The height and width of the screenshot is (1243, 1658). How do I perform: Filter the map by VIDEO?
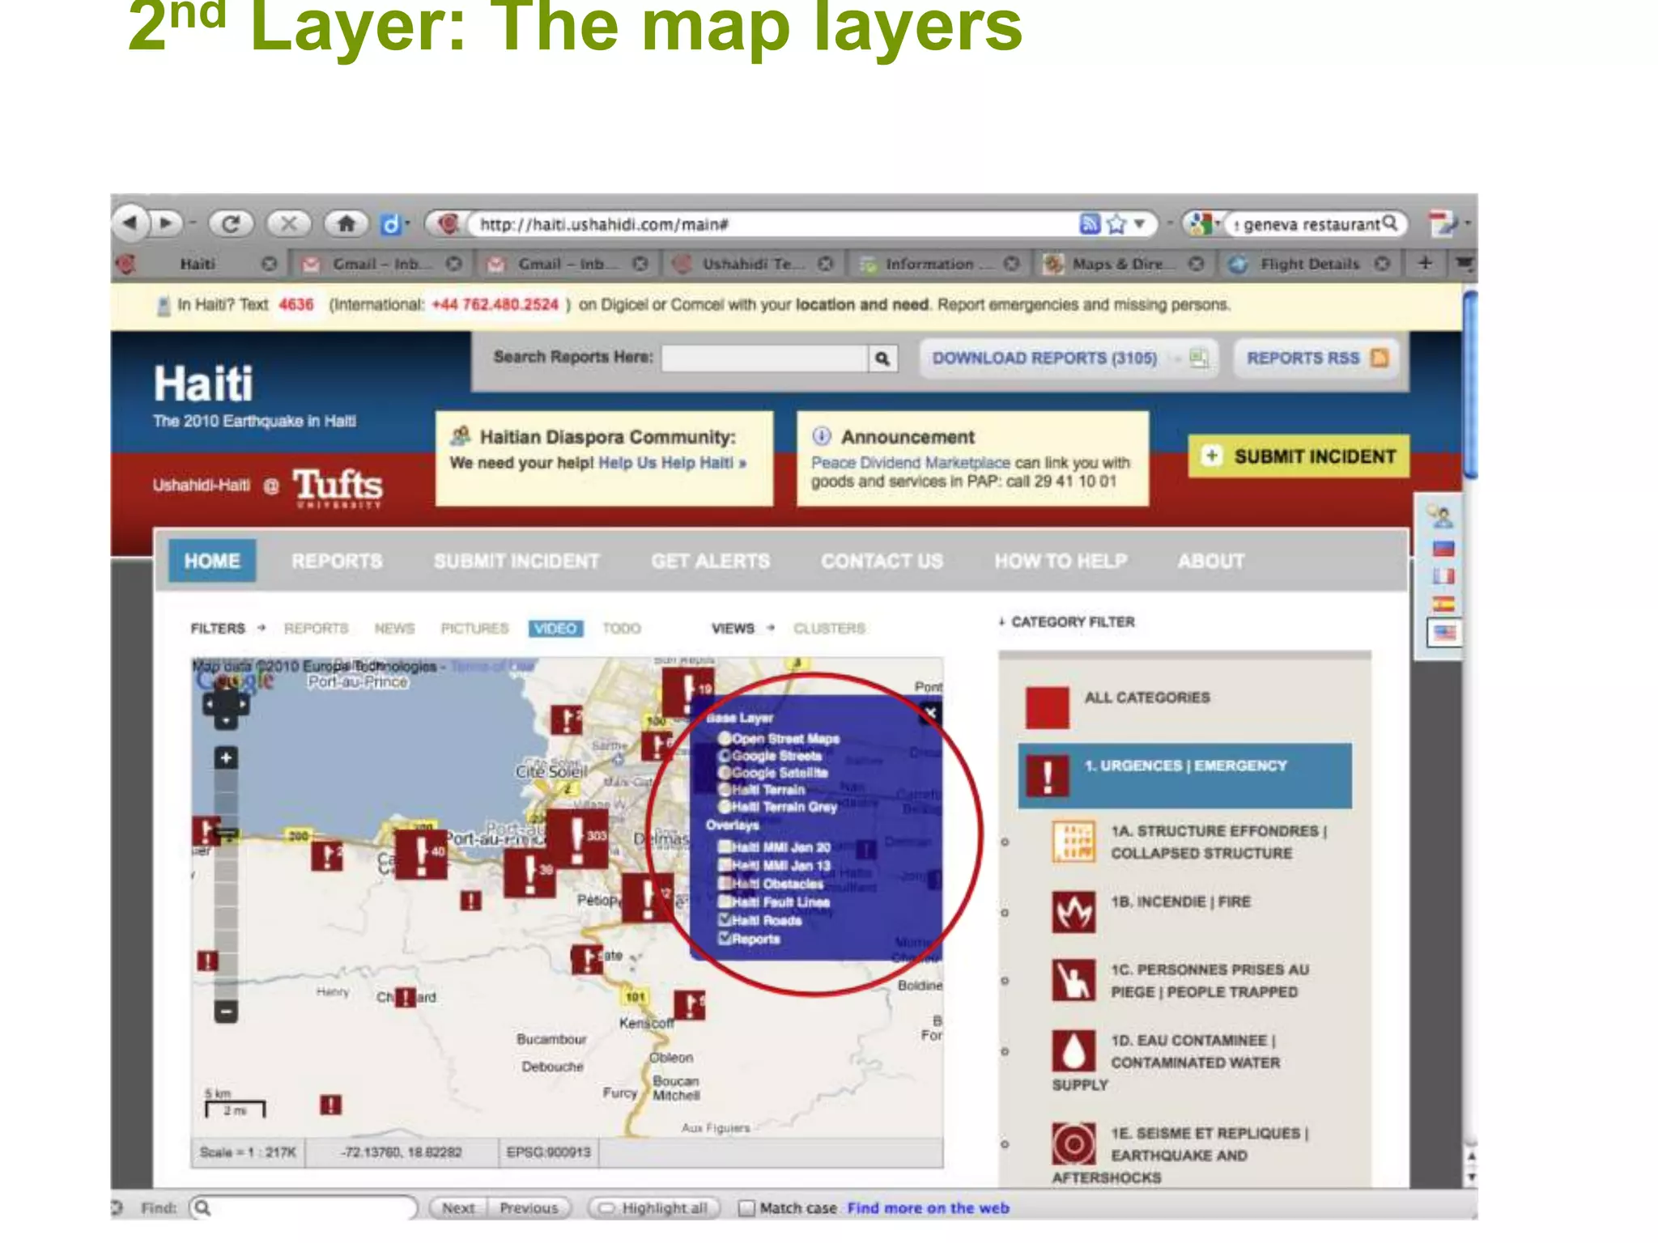click(555, 628)
